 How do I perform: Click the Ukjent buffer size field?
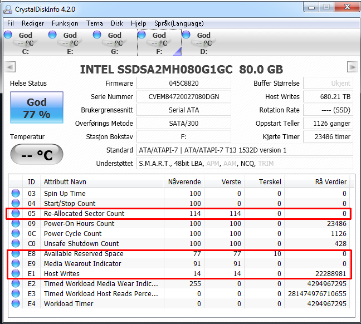328,83
